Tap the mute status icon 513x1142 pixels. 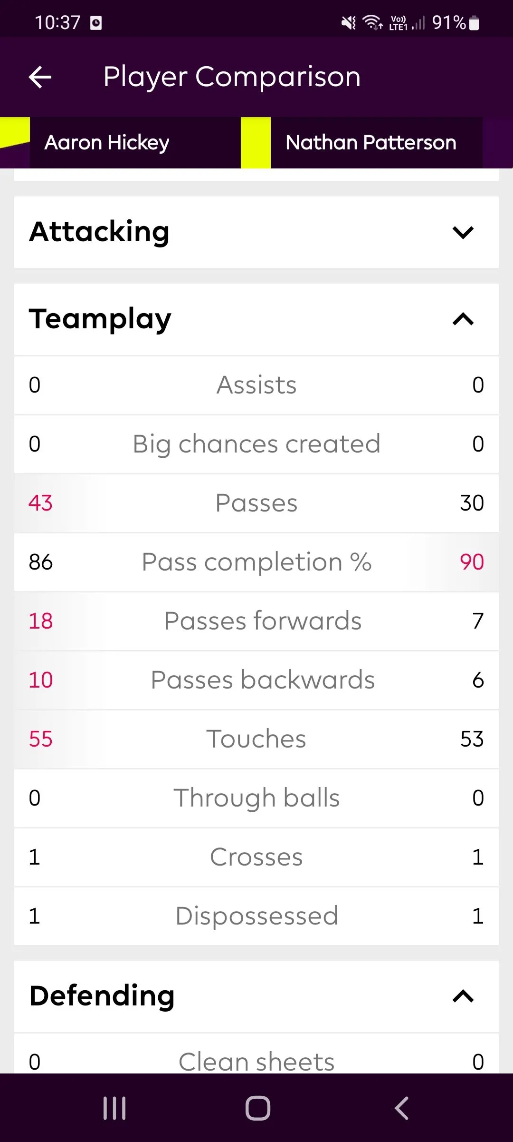[349, 22]
